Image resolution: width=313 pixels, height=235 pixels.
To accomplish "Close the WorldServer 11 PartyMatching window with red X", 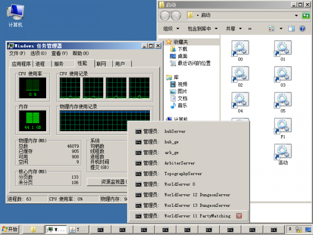I will tap(239, 216).
